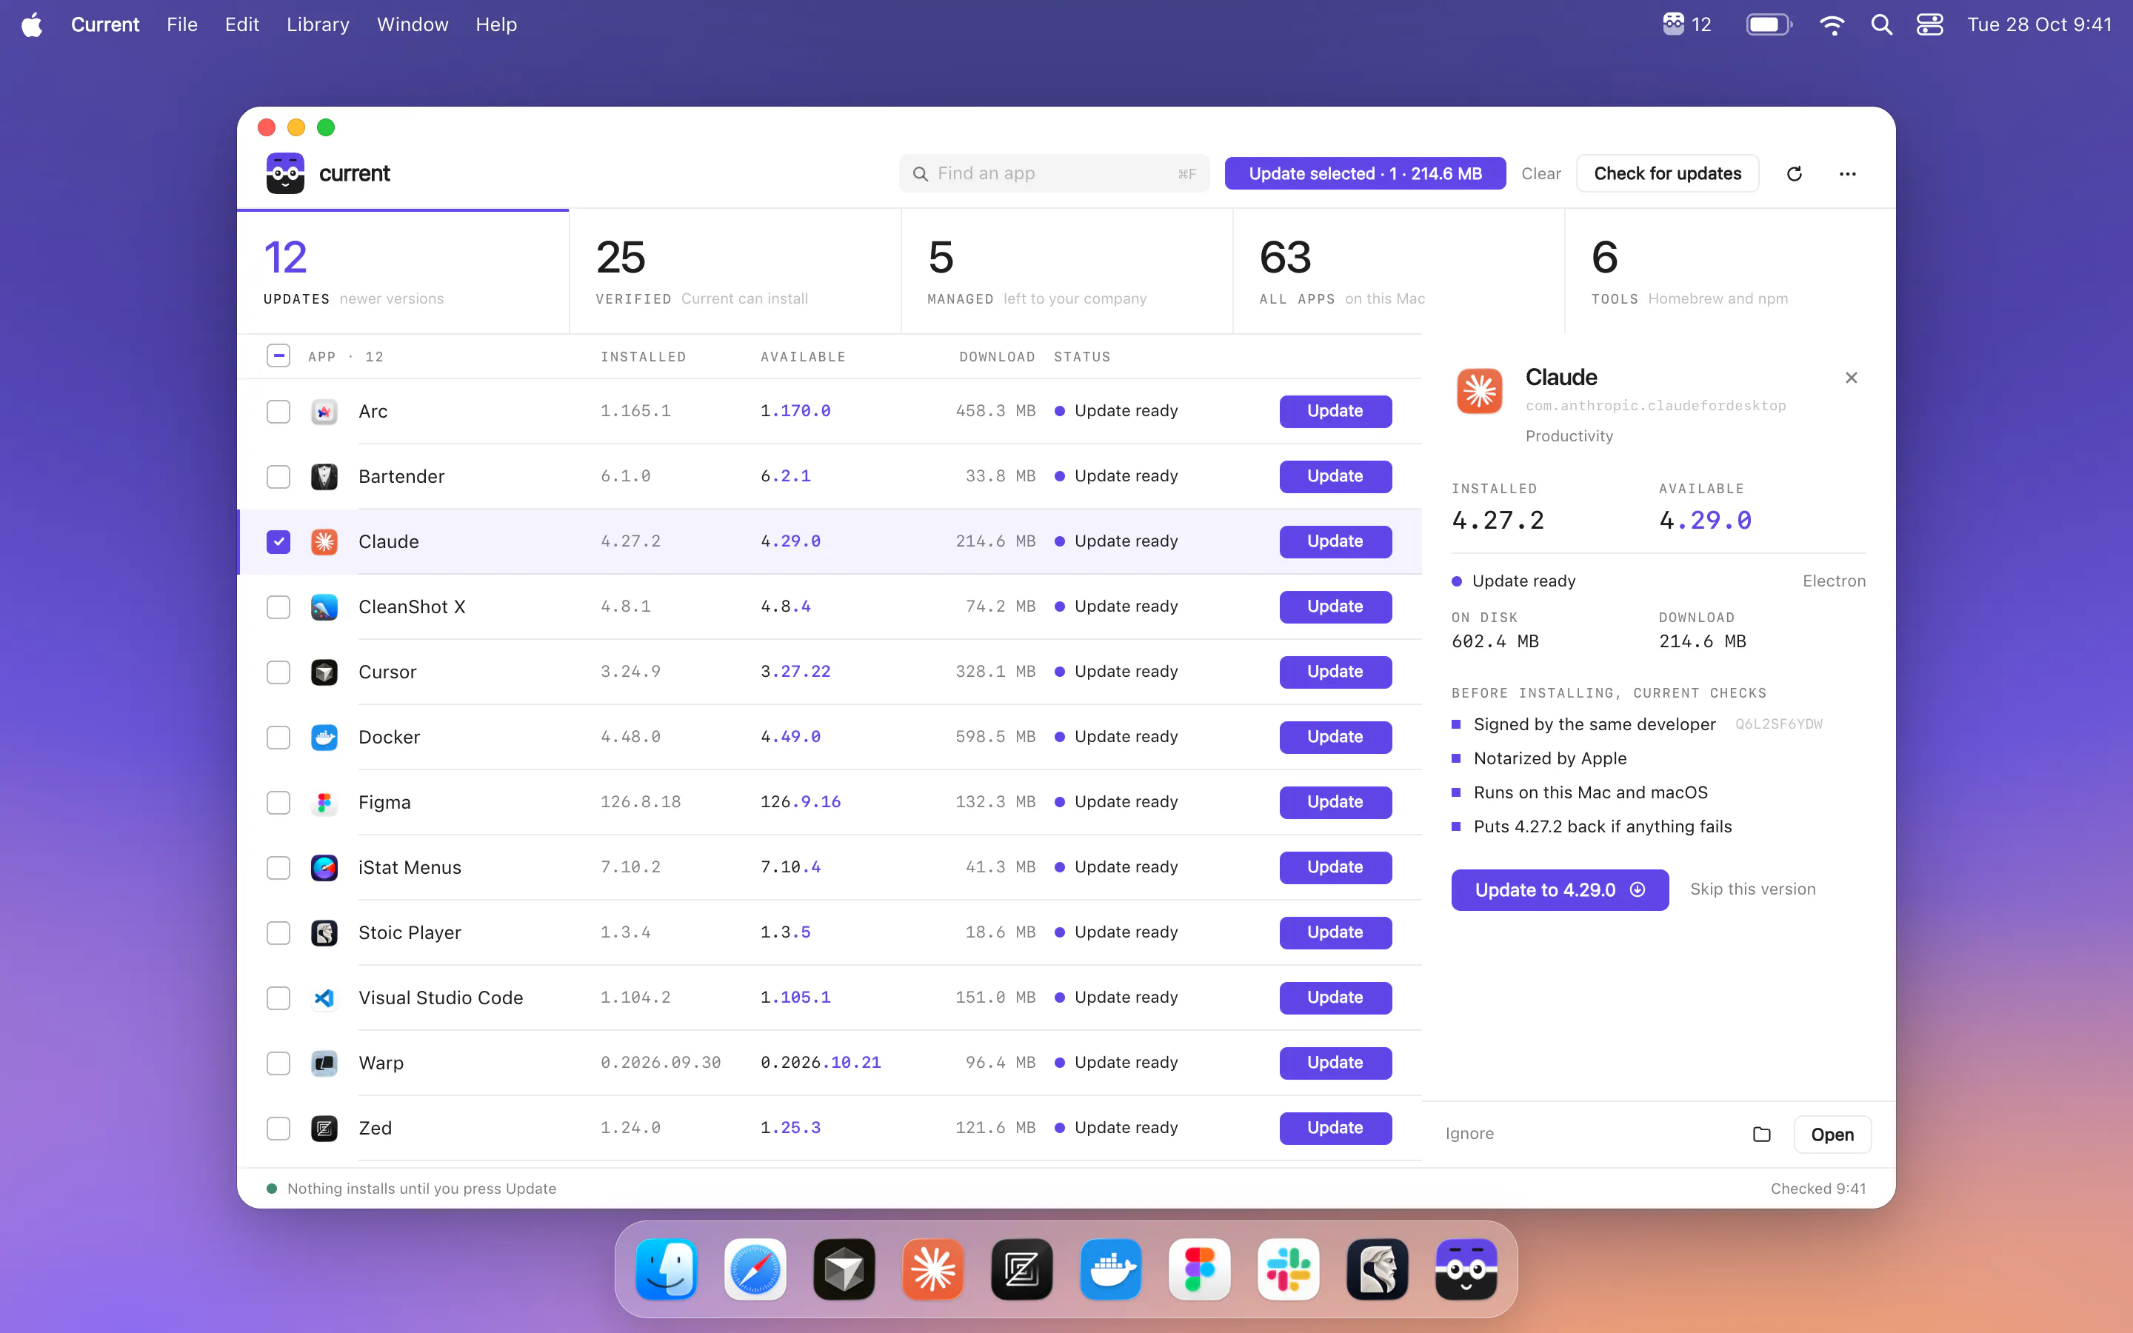
Task: Switch to the 25 Verified tab
Action: (x=735, y=272)
